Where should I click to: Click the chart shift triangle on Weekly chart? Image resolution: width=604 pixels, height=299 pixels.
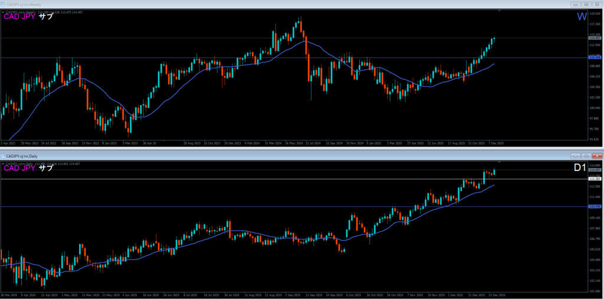click(500, 11)
